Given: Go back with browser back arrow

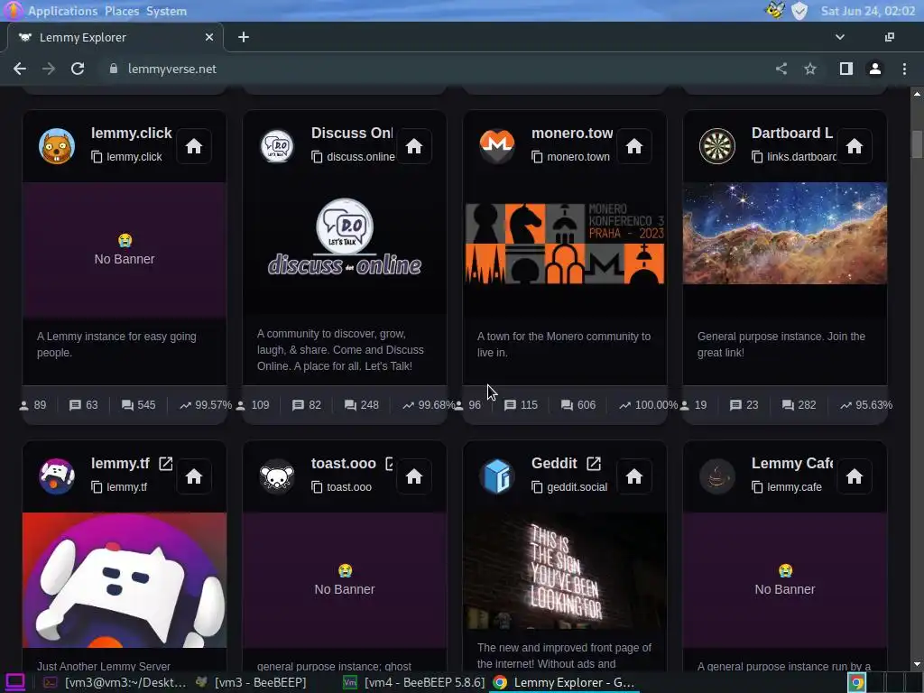Looking at the screenshot, I should (20, 69).
